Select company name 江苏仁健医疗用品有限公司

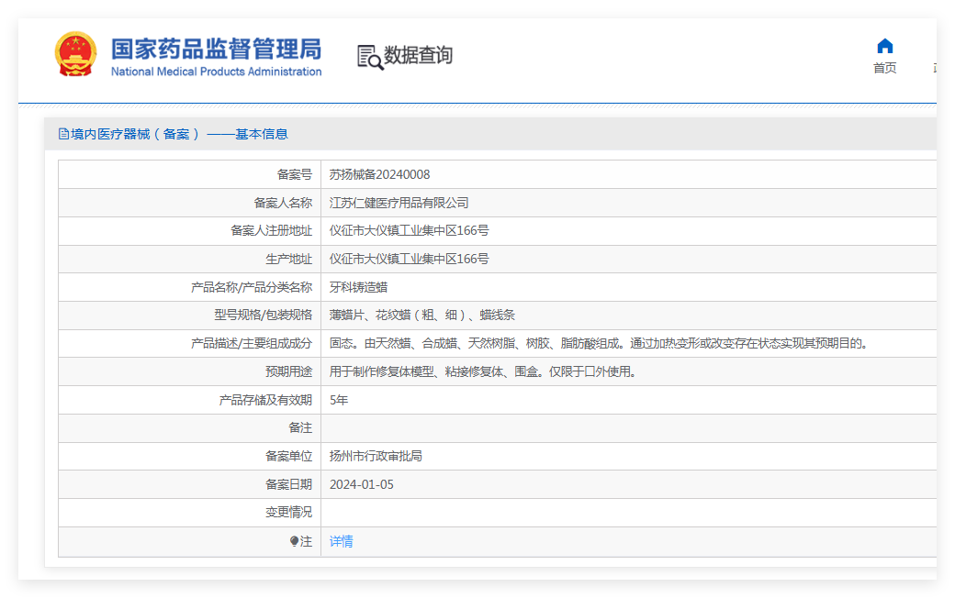click(399, 203)
